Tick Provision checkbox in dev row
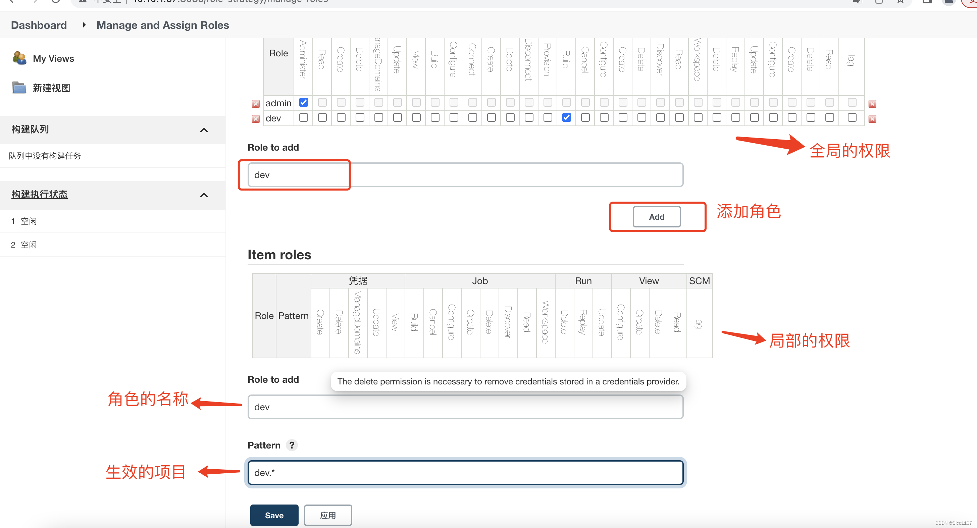The width and height of the screenshot is (977, 528). [x=548, y=118]
